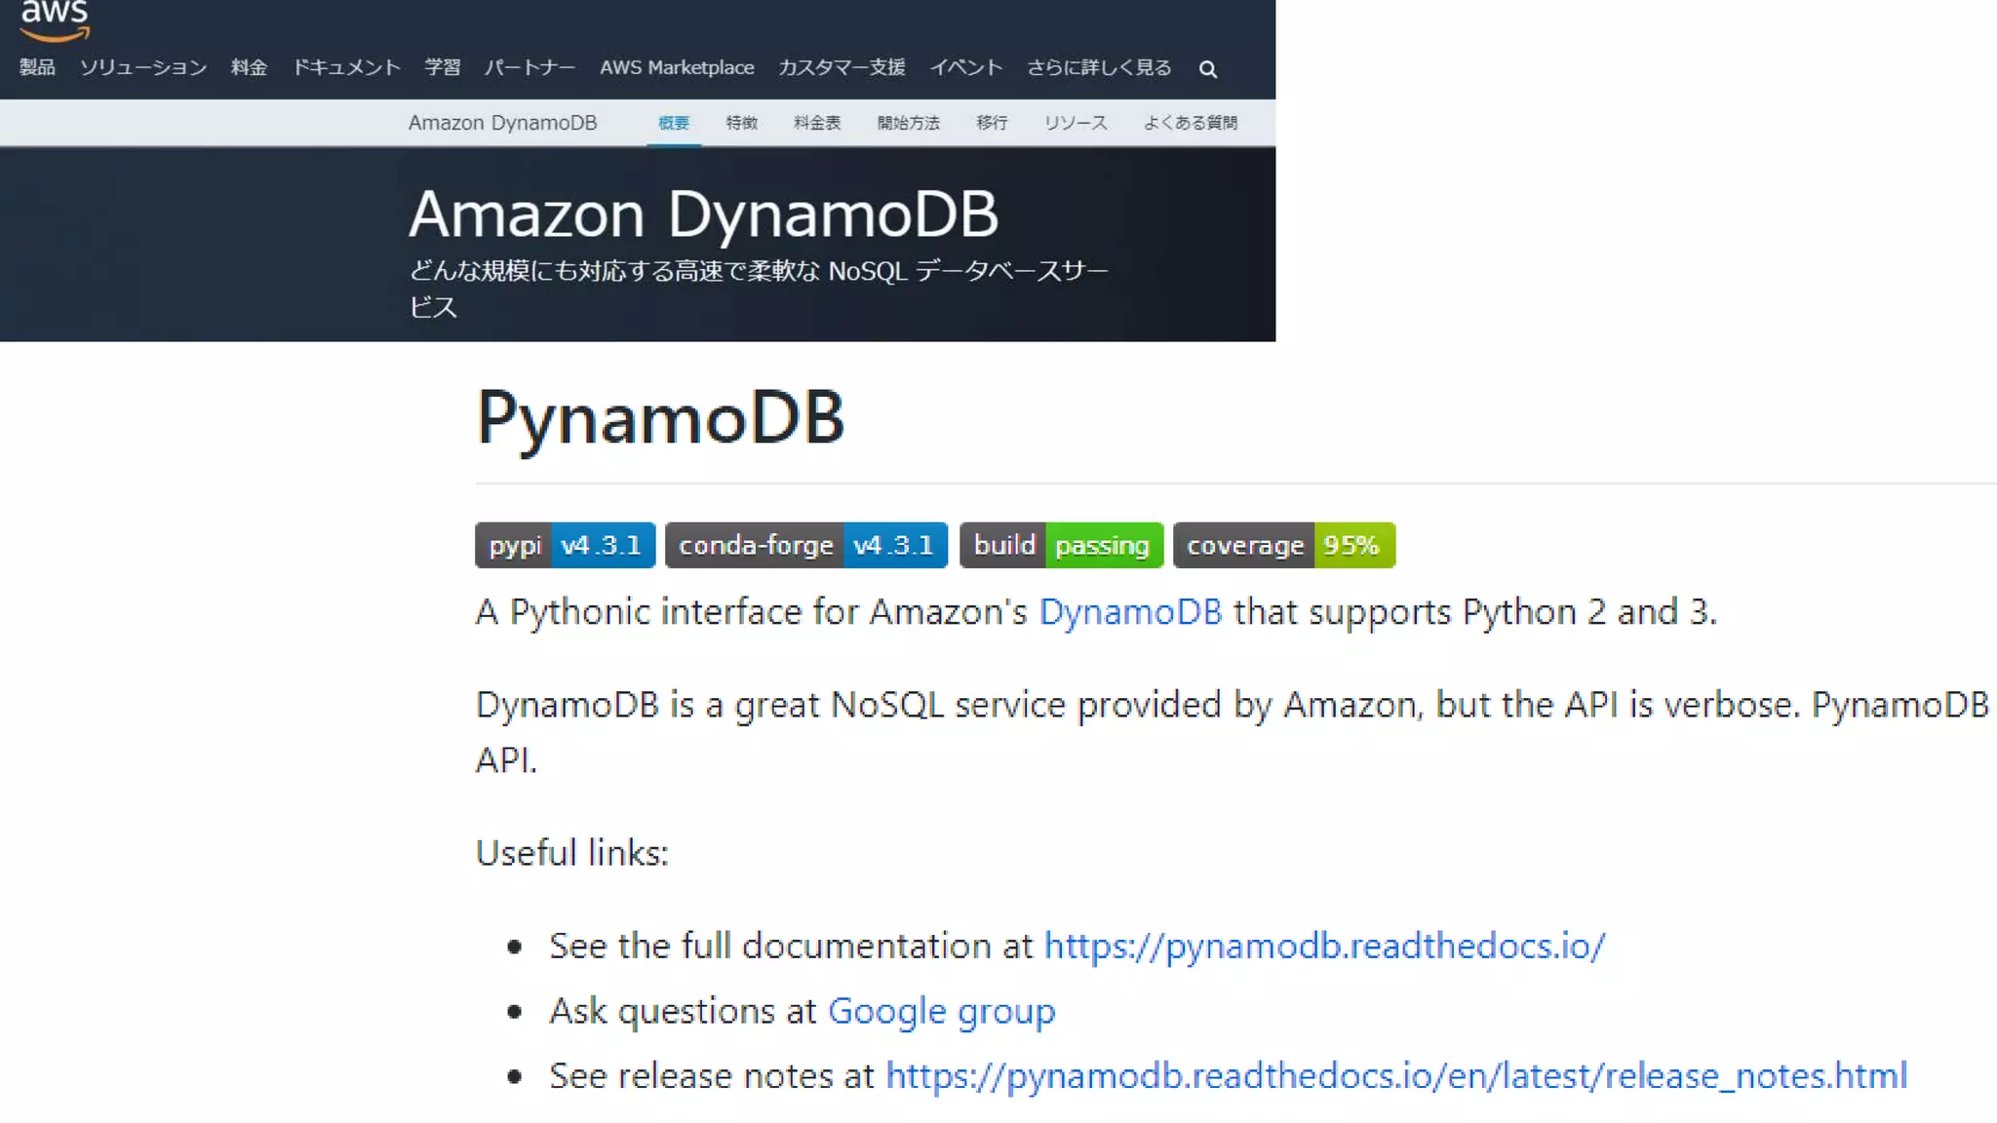This screenshot has height=1123, width=1997.
Task: Switch to the 料金表 tab
Action: (816, 123)
